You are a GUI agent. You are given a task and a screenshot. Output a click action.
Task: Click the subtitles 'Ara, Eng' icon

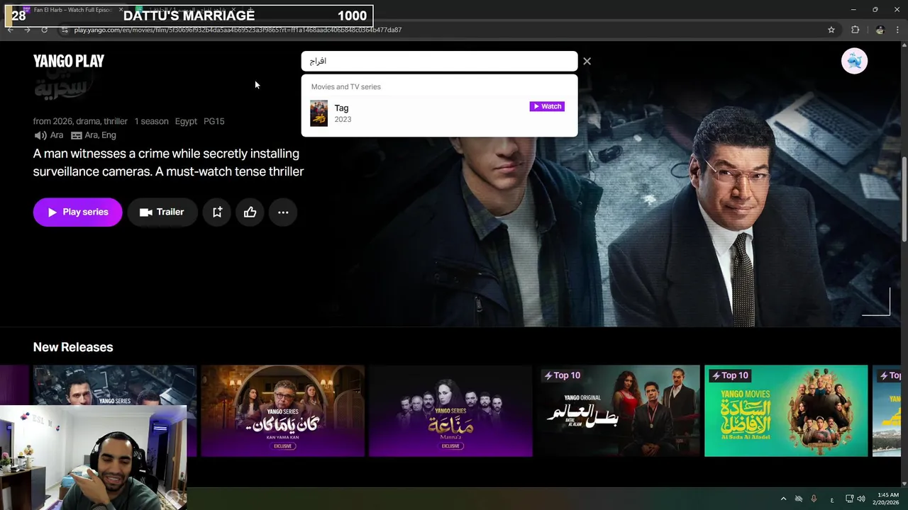77,135
